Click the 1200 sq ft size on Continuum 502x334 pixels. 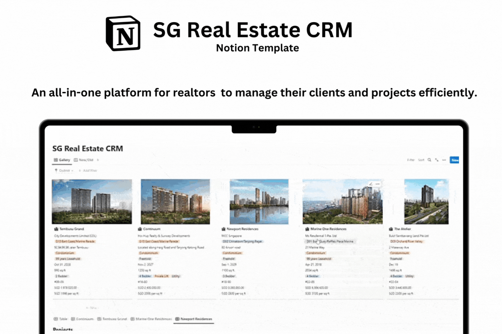coord(144,270)
